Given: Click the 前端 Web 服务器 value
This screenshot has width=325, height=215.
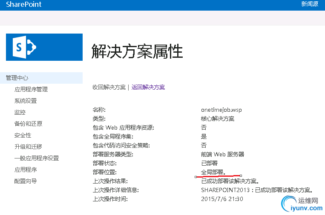Looking at the screenshot, I should point(223,154).
